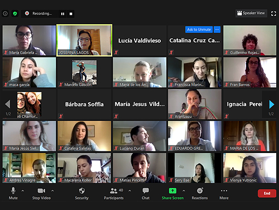Select Josefina Lagos video tile
The width and height of the screenshot is (279, 210).
click(x=84, y=40)
